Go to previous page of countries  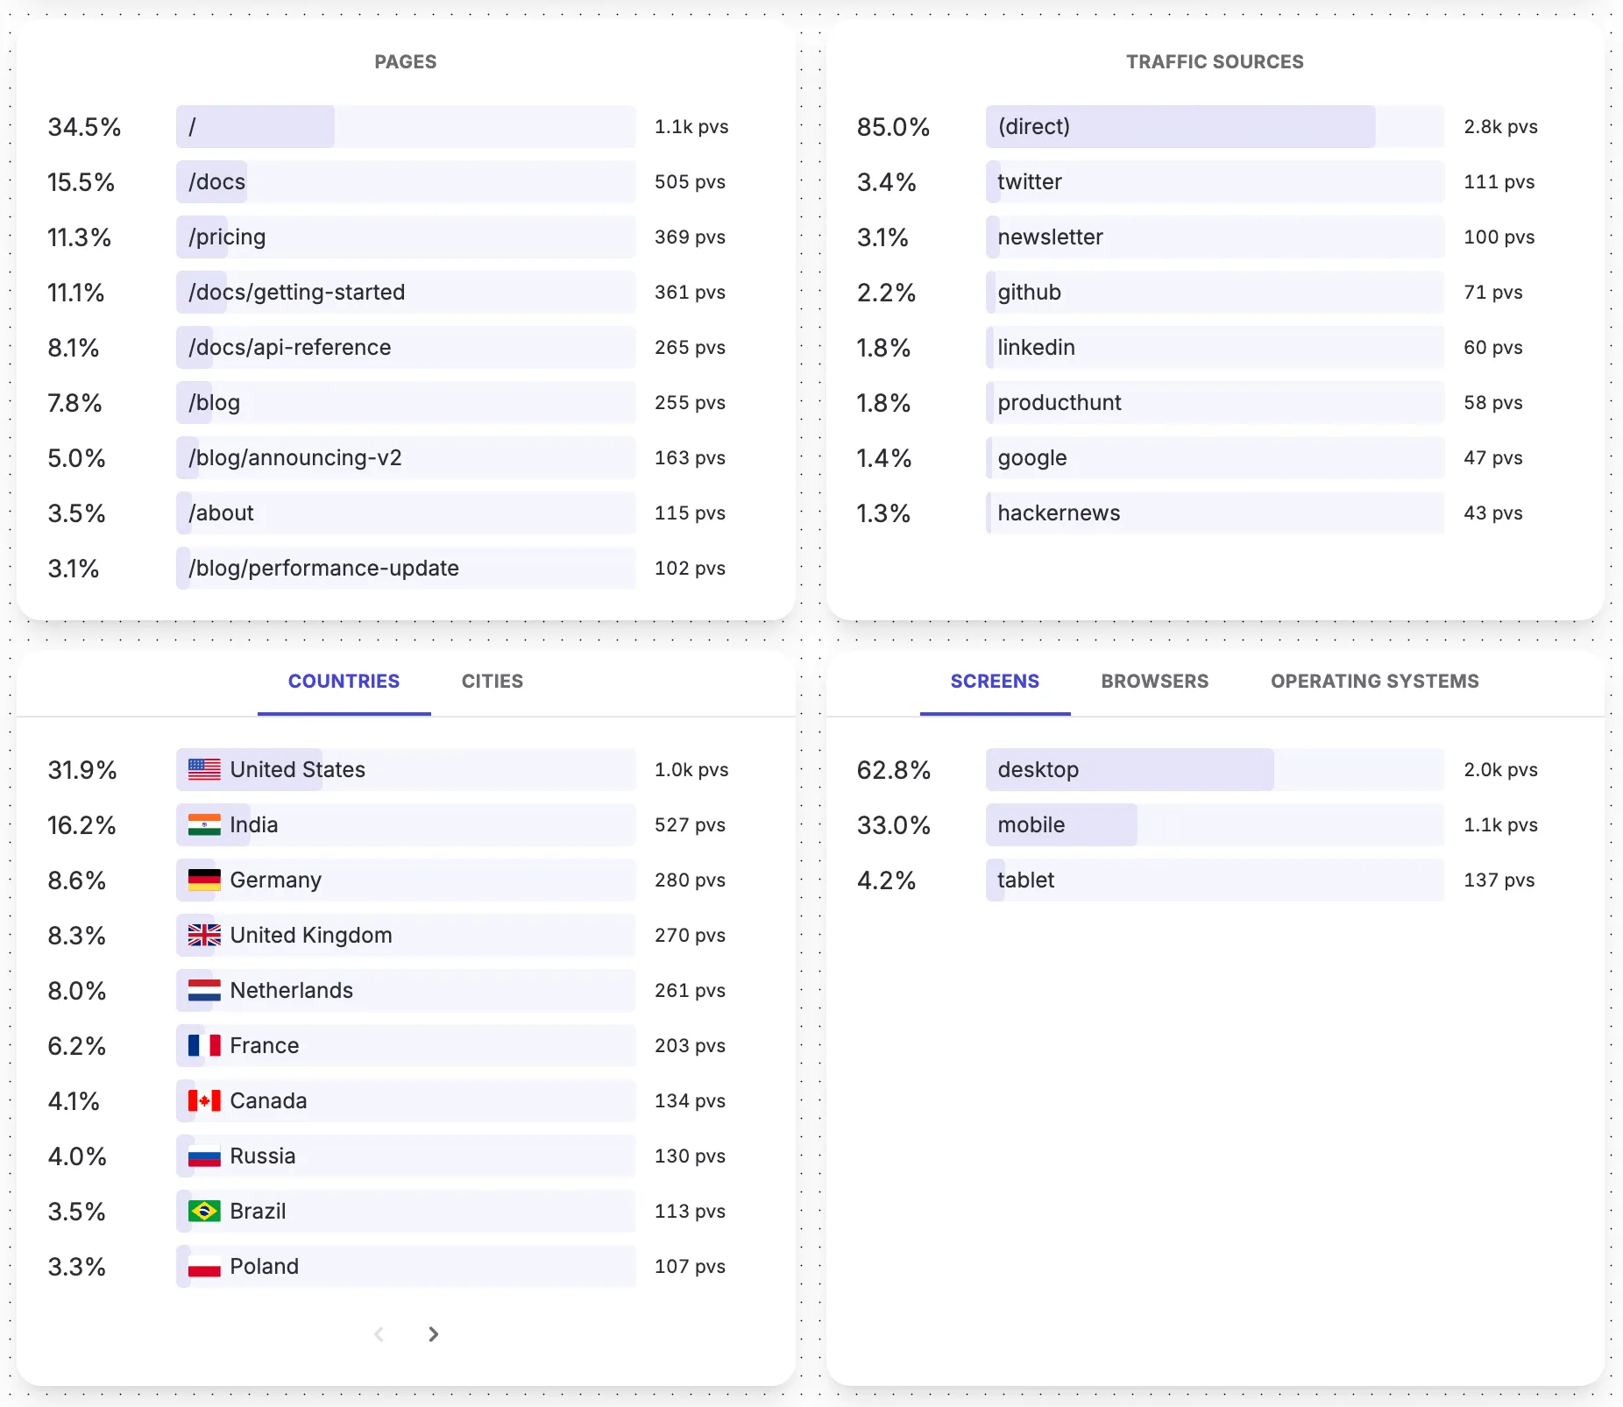point(379,1334)
